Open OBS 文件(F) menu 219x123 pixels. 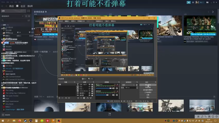[61, 21]
